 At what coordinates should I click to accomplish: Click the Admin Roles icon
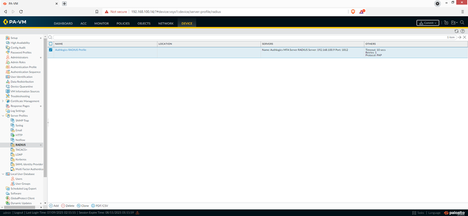point(8,62)
